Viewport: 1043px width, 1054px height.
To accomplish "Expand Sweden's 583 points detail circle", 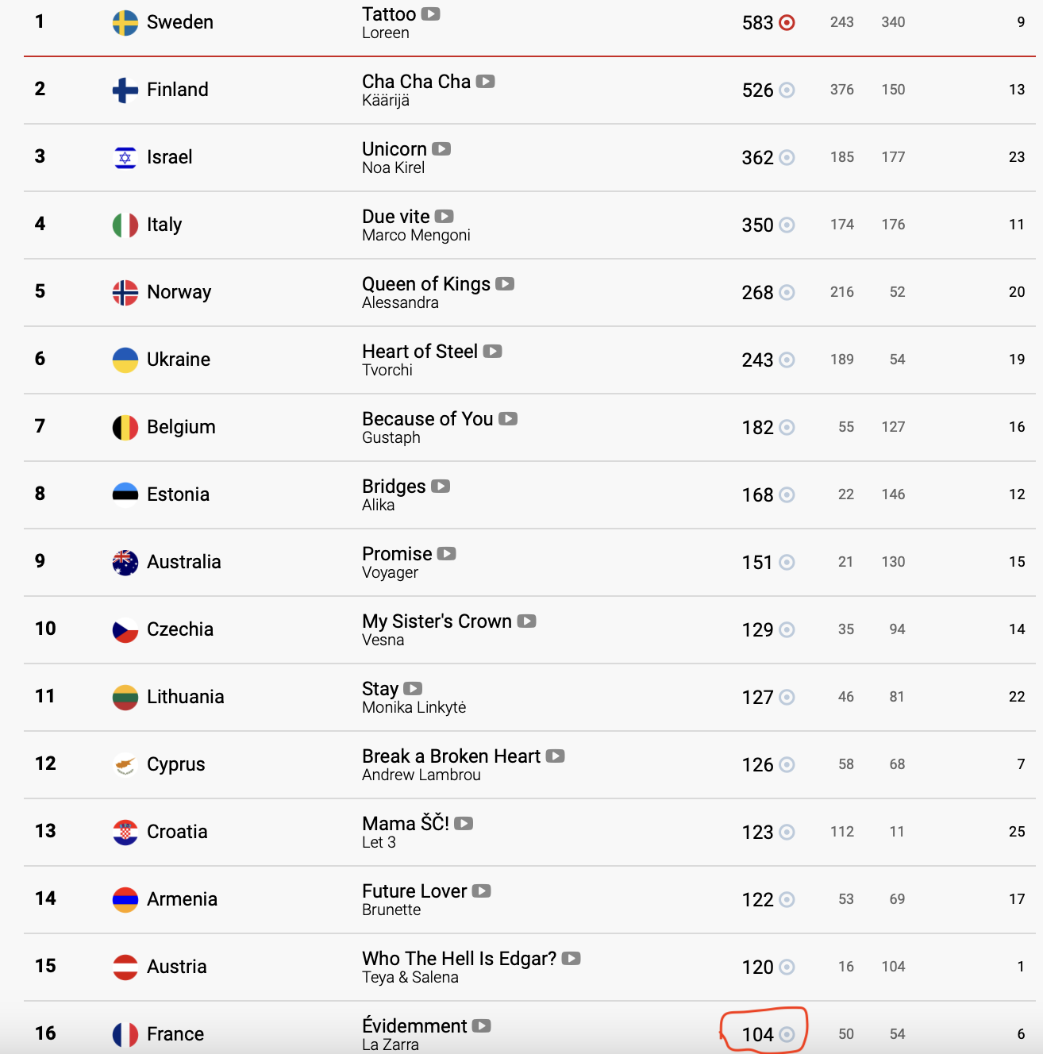I will point(787,23).
